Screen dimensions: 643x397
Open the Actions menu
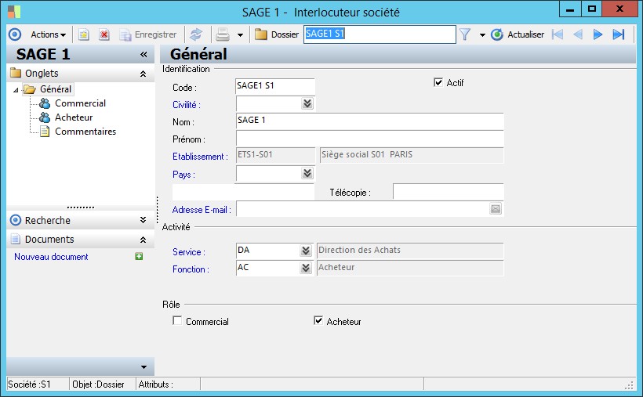(47, 34)
